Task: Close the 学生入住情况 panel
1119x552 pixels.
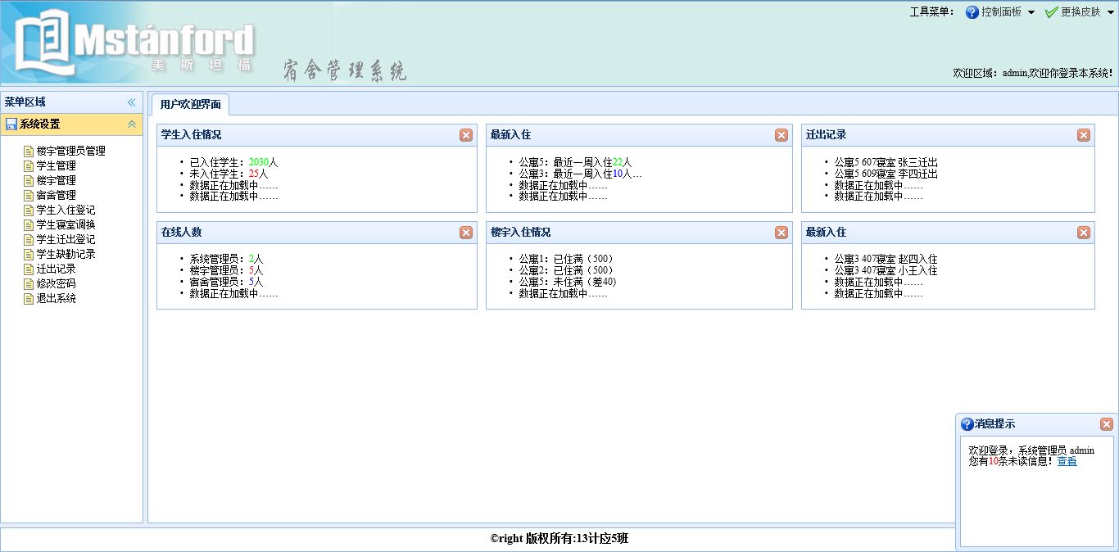Action: pyautogui.click(x=466, y=135)
